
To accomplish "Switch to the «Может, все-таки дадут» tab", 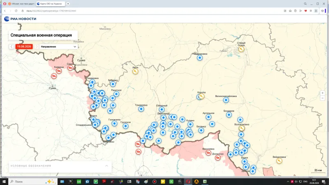I will pos(21,4).
